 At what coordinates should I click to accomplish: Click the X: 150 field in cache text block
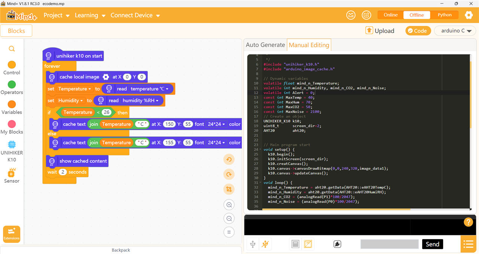pyautogui.click(x=169, y=124)
